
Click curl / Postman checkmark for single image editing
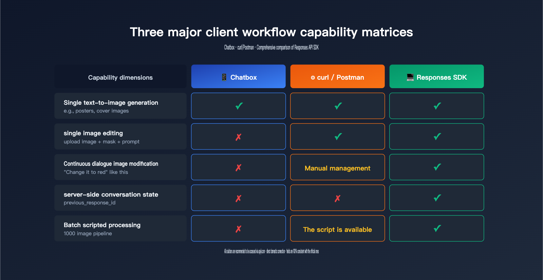click(338, 137)
